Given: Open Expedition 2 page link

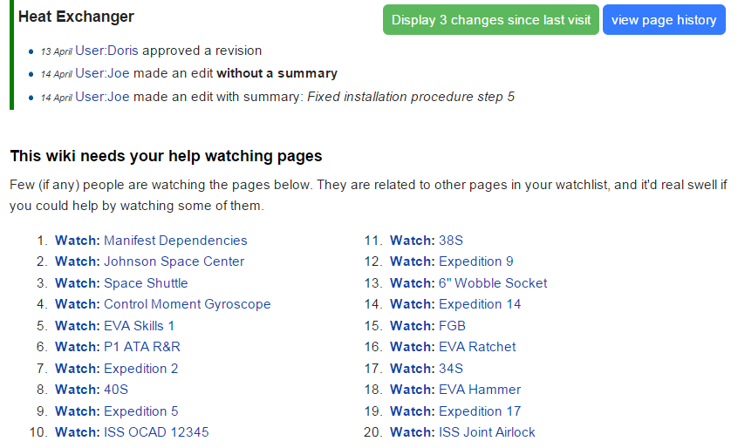Looking at the screenshot, I should [x=141, y=369].
